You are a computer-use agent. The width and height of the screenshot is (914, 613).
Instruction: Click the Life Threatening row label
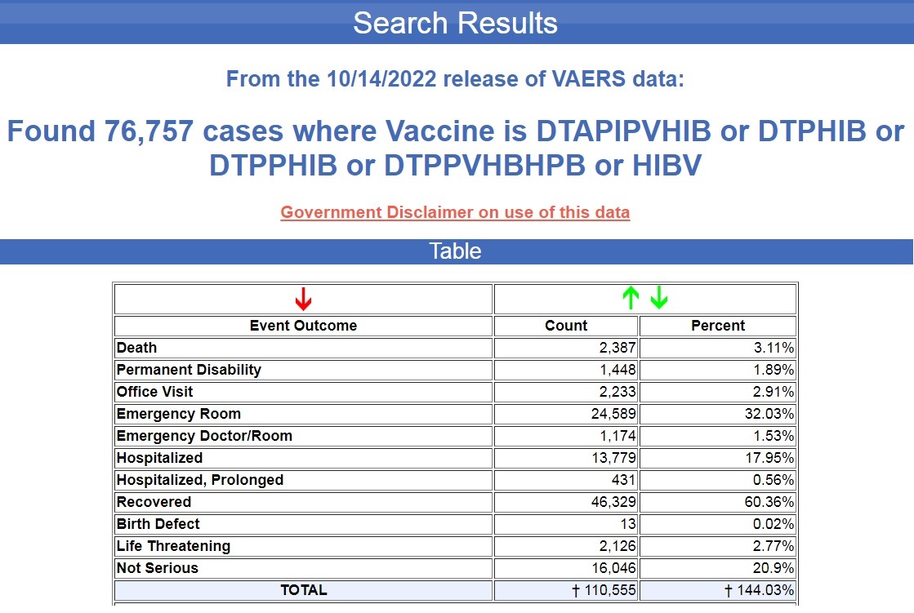point(173,546)
